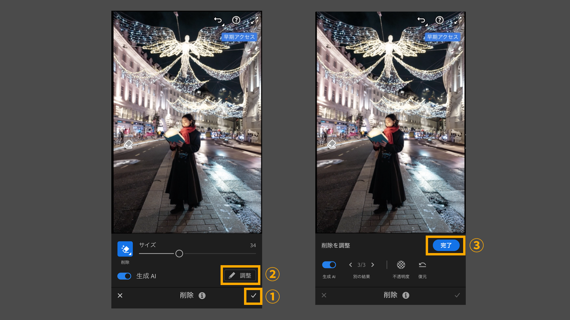Click 早期アクセス badge on left photo
The image size is (570, 320).
[239, 37]
